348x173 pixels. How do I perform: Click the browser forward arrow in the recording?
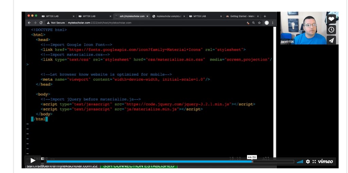(35, 23)
